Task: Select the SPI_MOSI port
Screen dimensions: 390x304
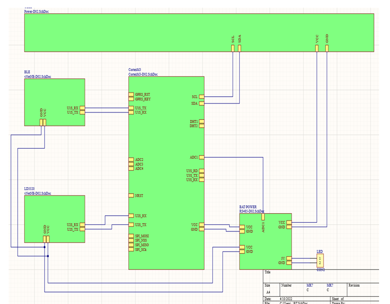Action: (x=131, y=236)
